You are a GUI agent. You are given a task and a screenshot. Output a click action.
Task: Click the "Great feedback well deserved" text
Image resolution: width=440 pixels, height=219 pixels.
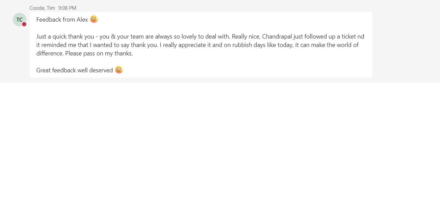coord(75,70)
